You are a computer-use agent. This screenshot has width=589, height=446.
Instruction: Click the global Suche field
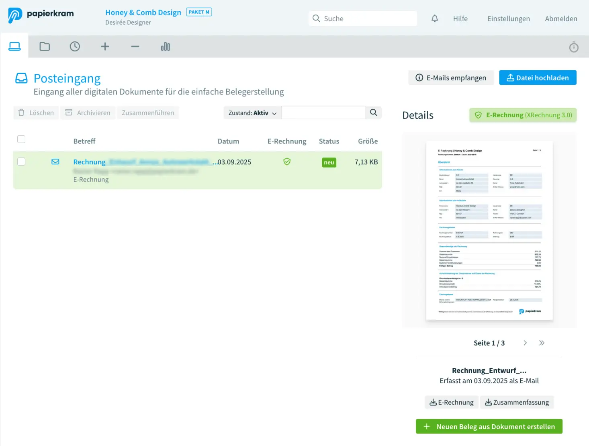coord(363,18)
